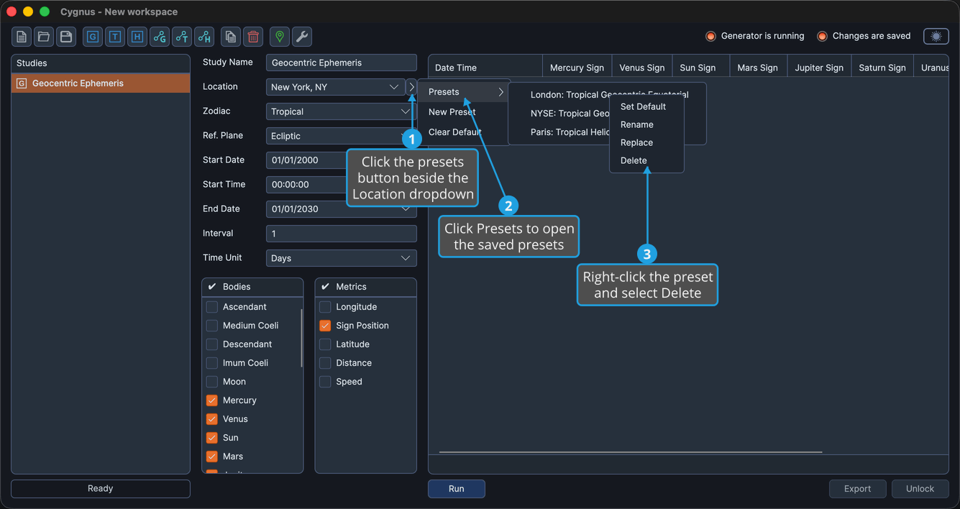Open the Ref. Plane dropdown set to Ecliptic

(x=341, y=136)
